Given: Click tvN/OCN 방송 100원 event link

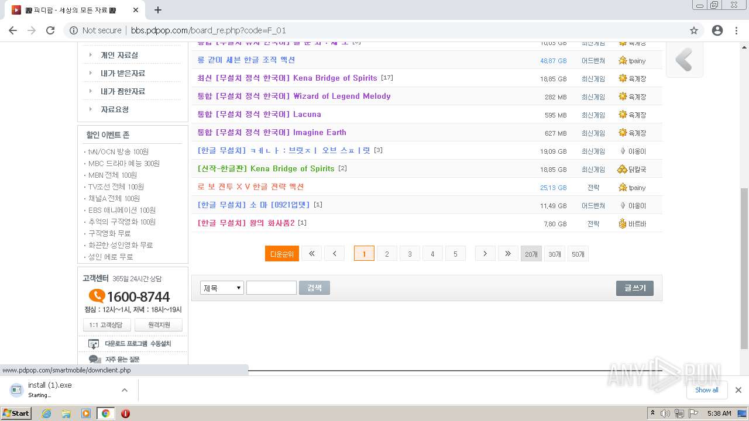Looking at the screenshot, I should [119, 151].
